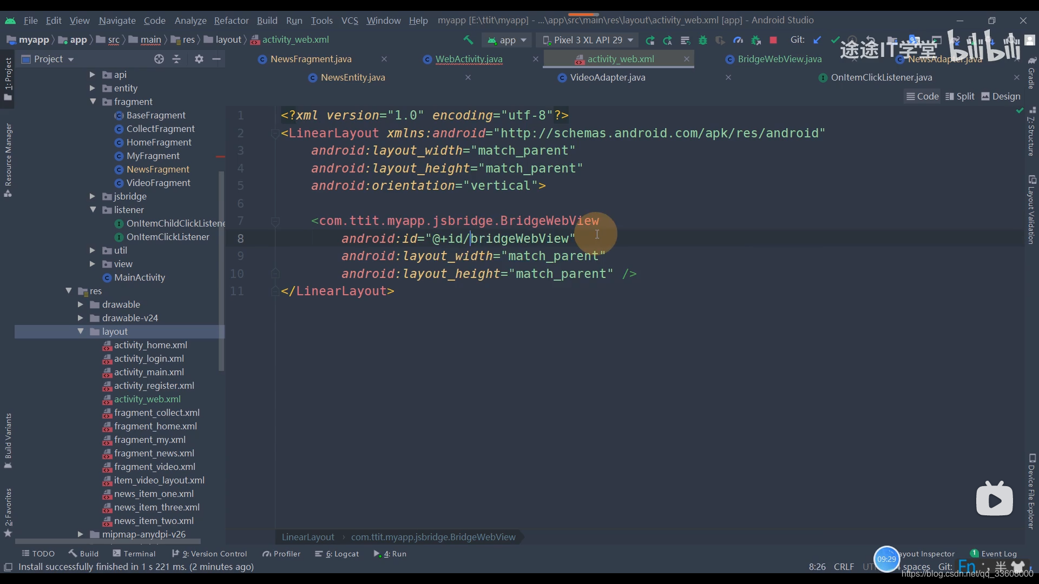
Task: Switch editor to Split view
Action: [960, 96]
